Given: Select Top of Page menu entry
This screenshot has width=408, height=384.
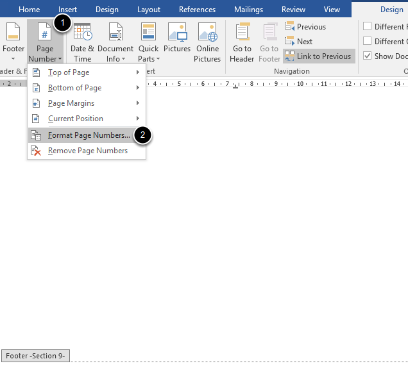Looking at the screenshot, I should point(87,72).
